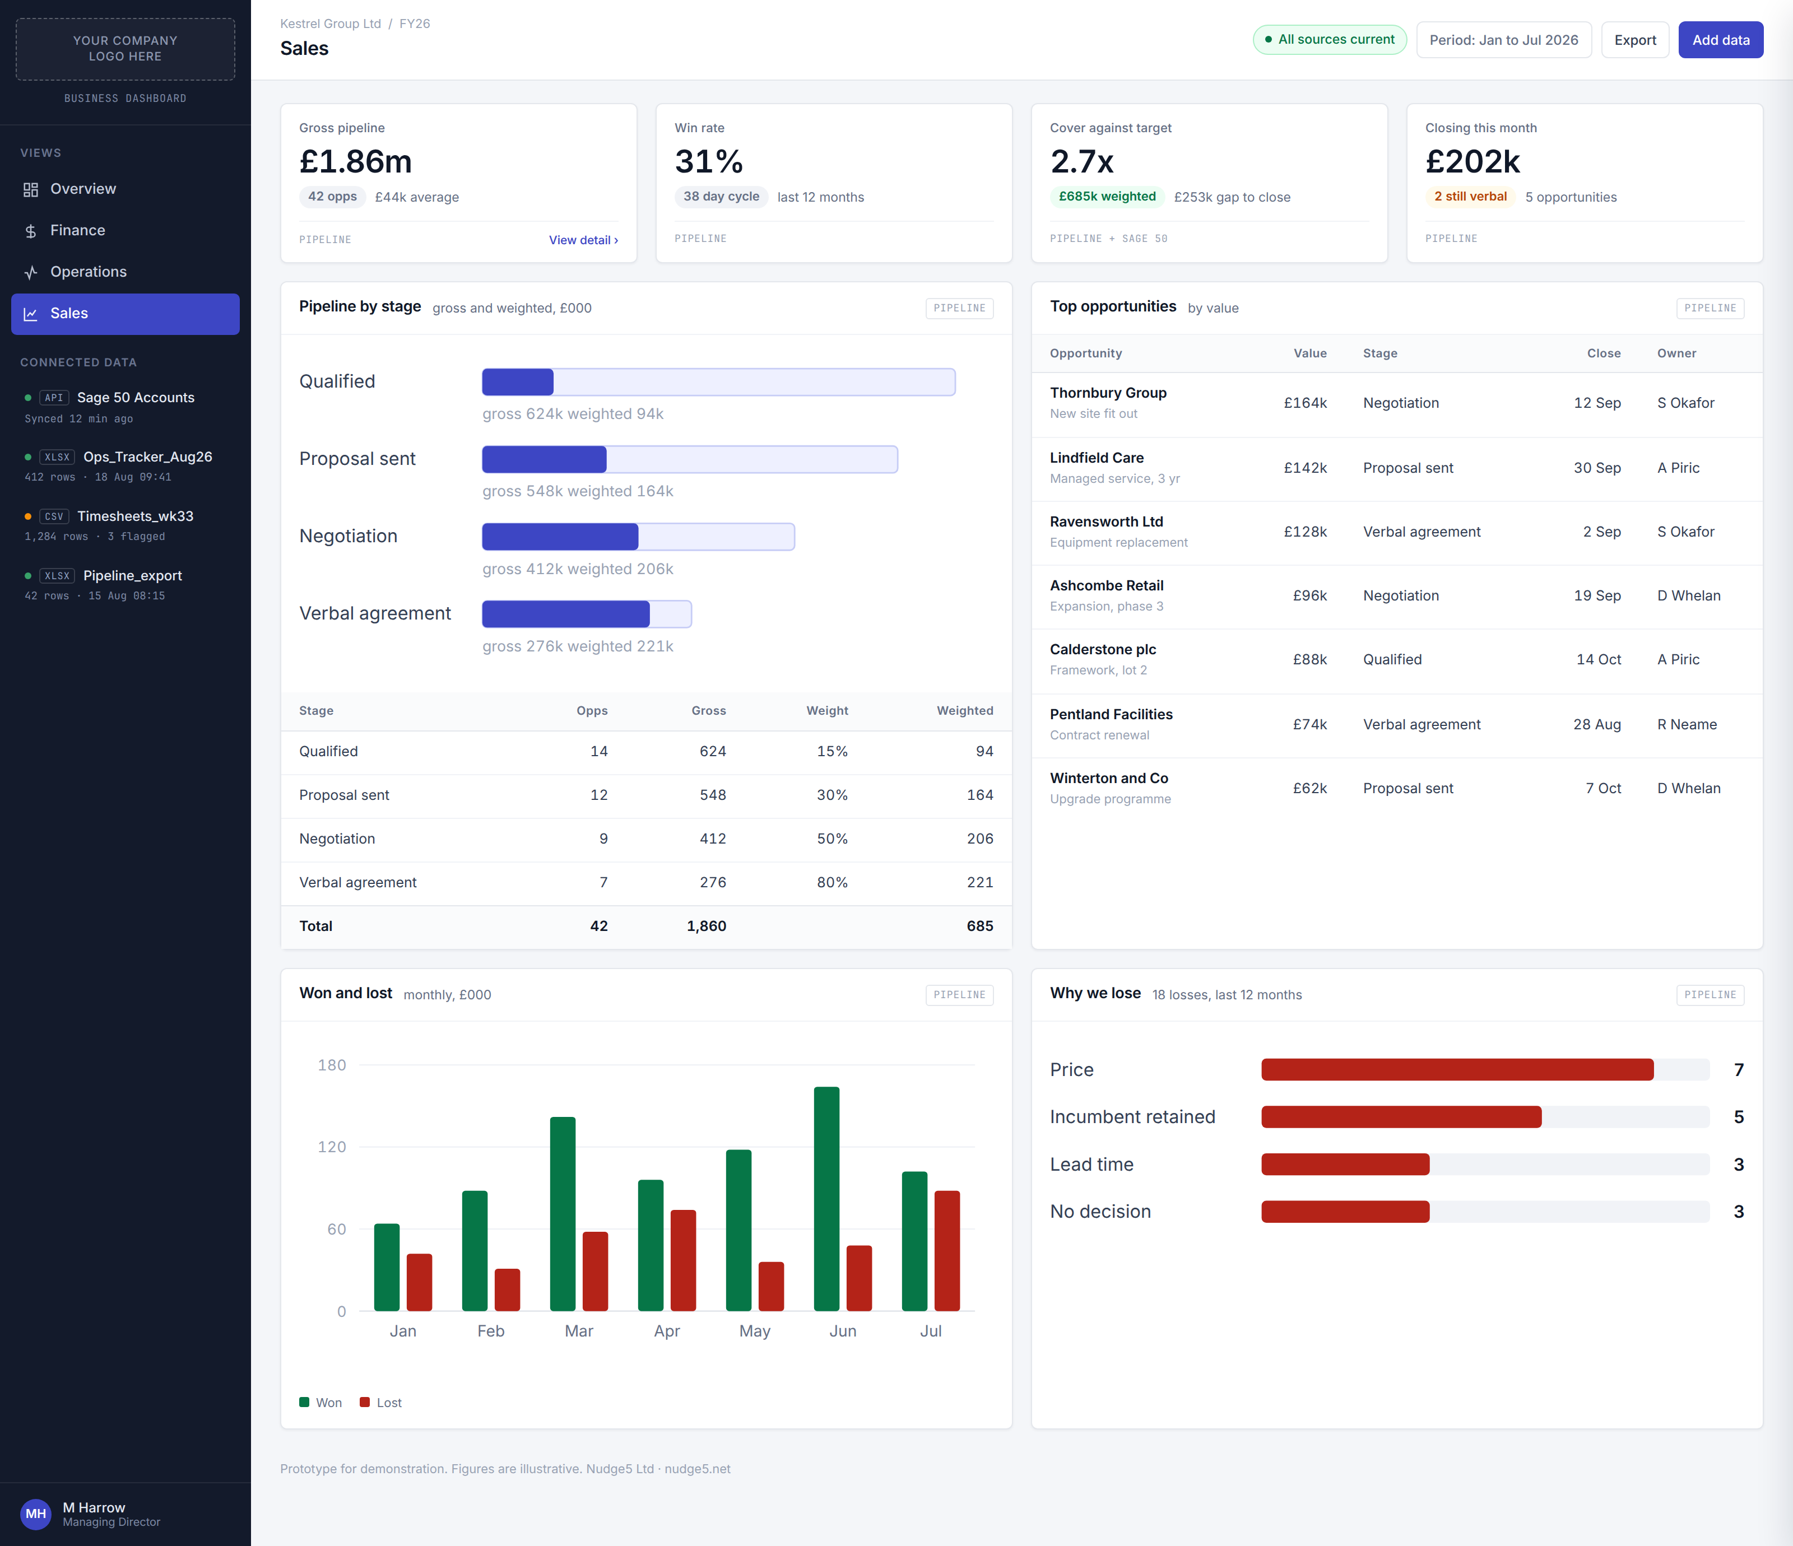1793x1546 pixels.
Task: Click the XLSX badge beside Pipeline_export
Action: (x=57, y=576)
